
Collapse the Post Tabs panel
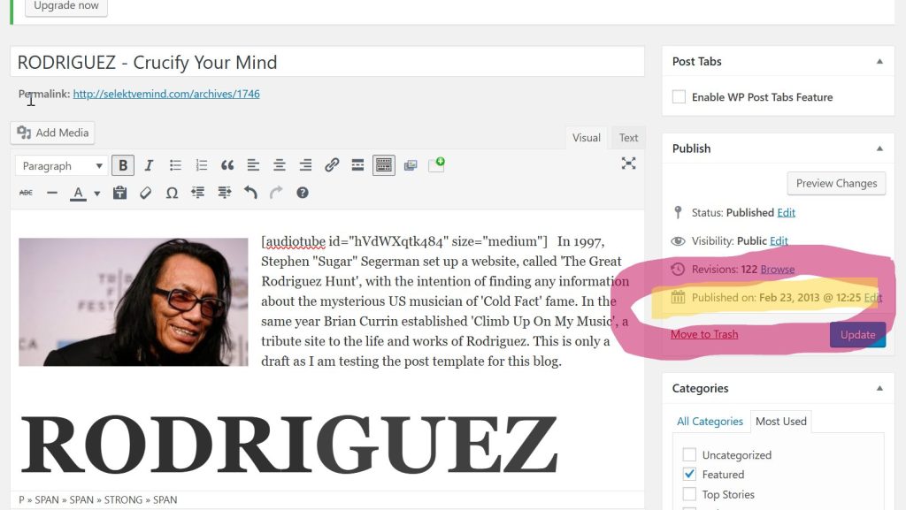(x=879, y=61)
